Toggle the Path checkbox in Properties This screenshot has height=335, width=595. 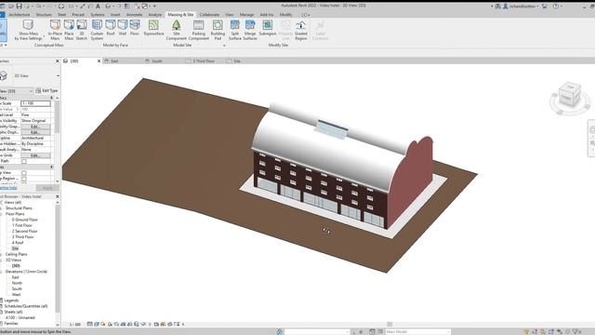(x=24, y=161)
